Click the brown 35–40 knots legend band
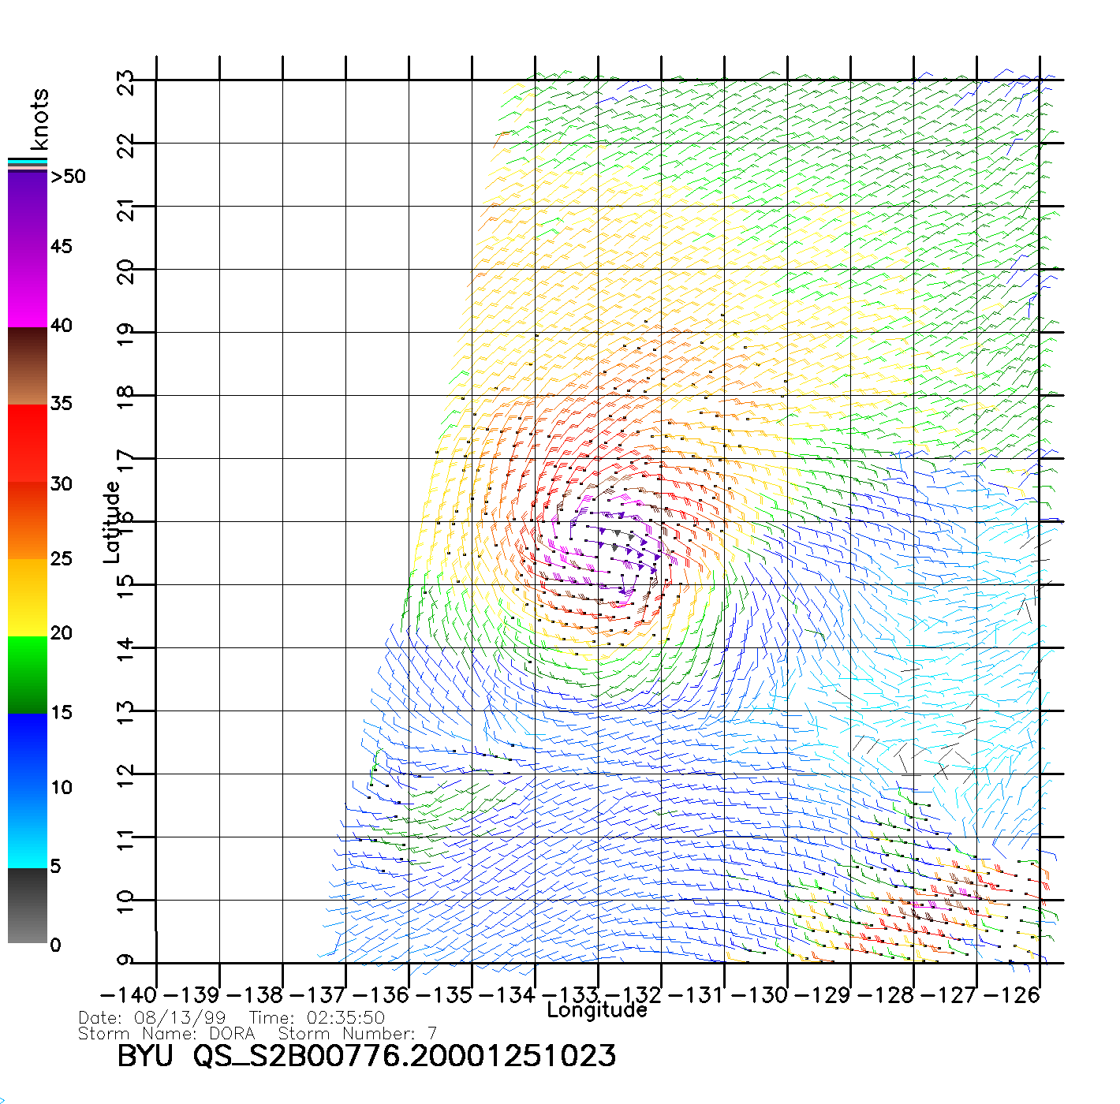 click(28, 366)
